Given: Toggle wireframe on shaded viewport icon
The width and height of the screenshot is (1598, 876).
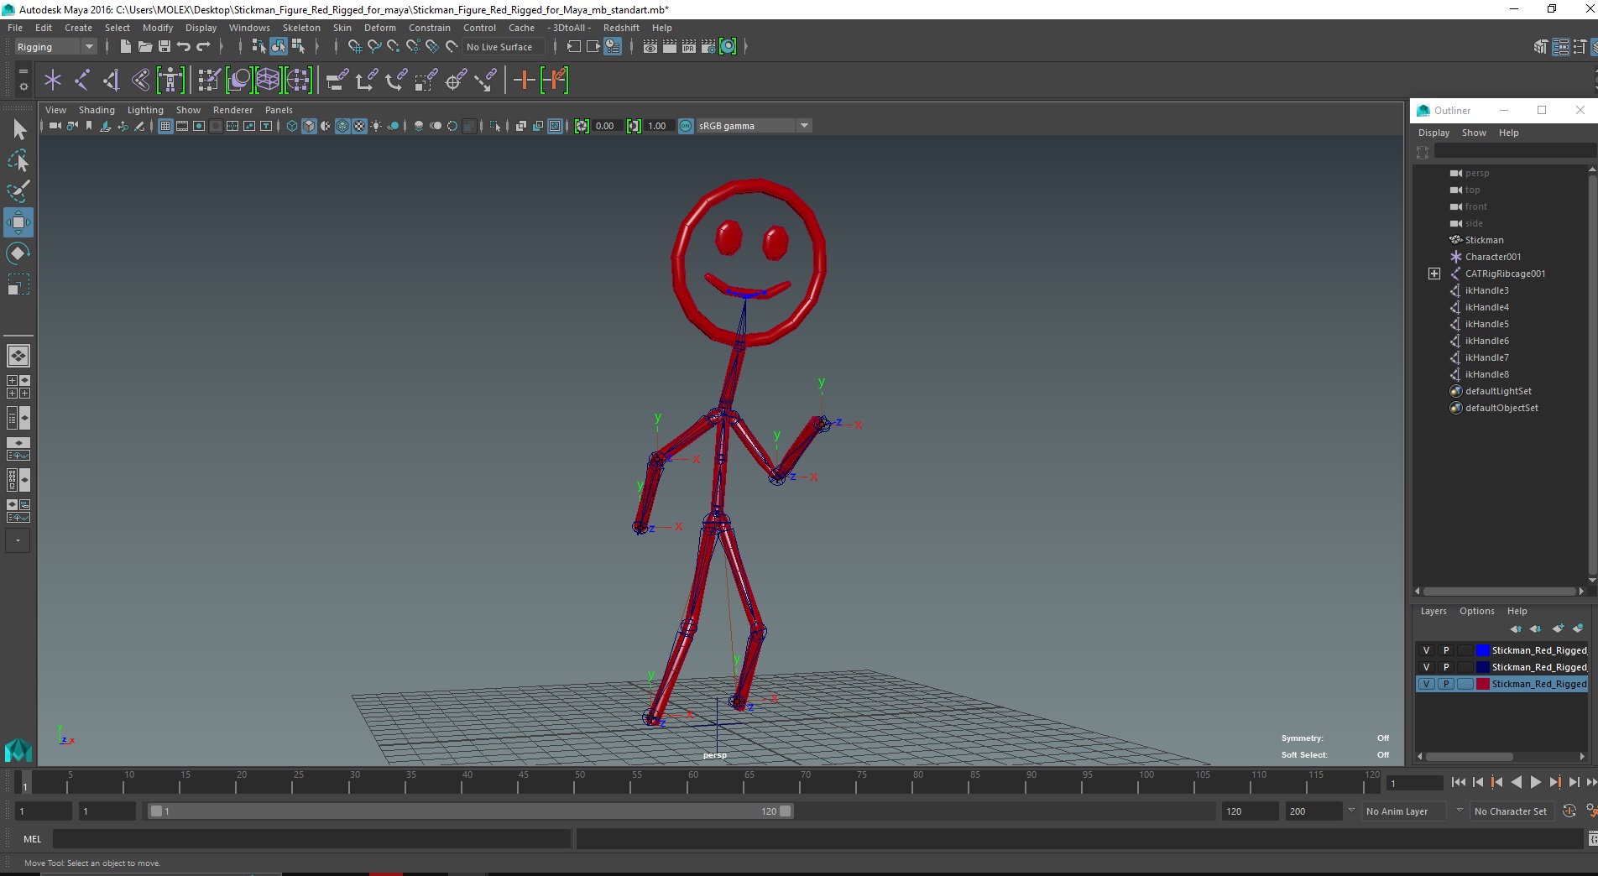Looking at the screenshot, I should coord(342,126).
